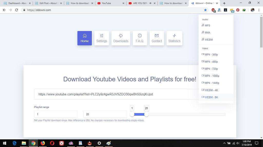Switch to the ARE YOU SER tab
Image resolution: width=263 pixels, height=147 pixels.
(x=142, y=3)
